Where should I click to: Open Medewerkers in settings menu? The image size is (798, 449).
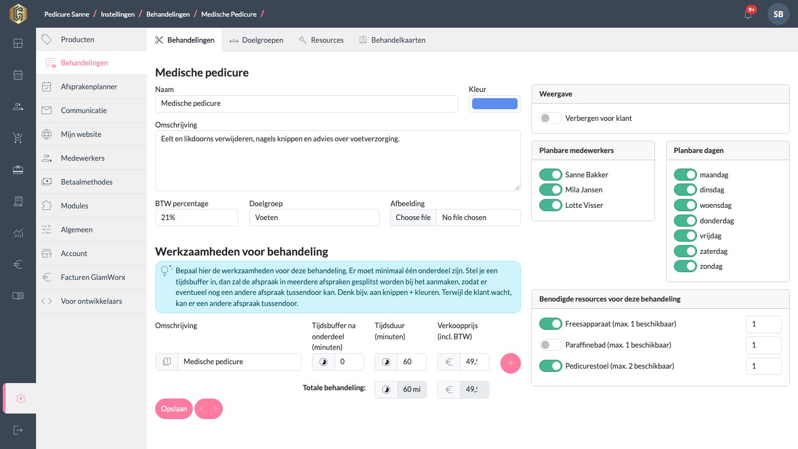91,158
